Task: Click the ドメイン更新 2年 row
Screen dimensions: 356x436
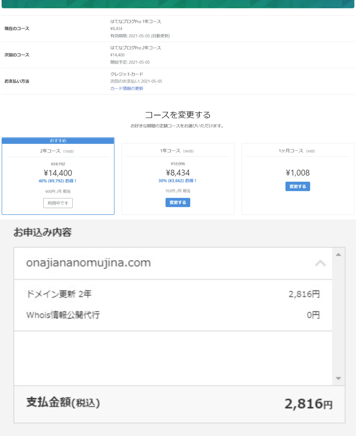Action: pos(173,294)
